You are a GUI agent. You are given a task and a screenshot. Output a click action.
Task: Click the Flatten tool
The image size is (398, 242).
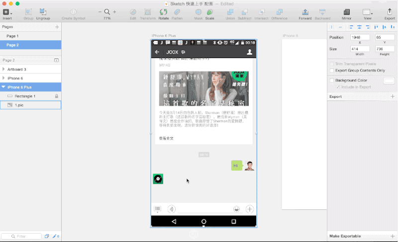(177, 12)
